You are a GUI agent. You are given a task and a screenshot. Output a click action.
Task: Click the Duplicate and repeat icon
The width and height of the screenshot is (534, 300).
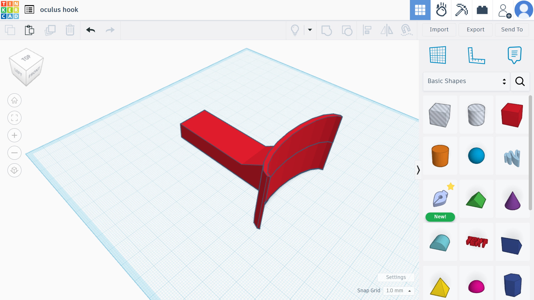50,30
